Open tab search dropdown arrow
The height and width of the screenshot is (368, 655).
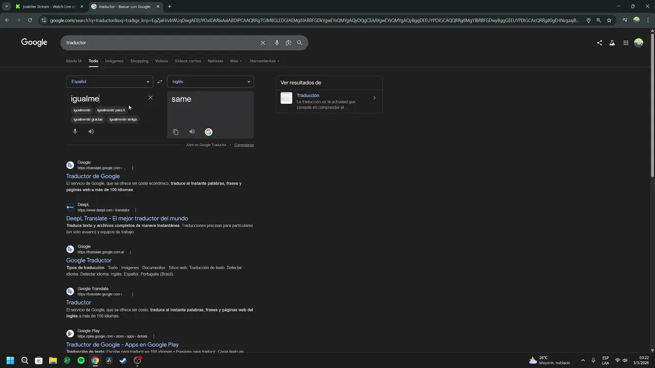6,7
